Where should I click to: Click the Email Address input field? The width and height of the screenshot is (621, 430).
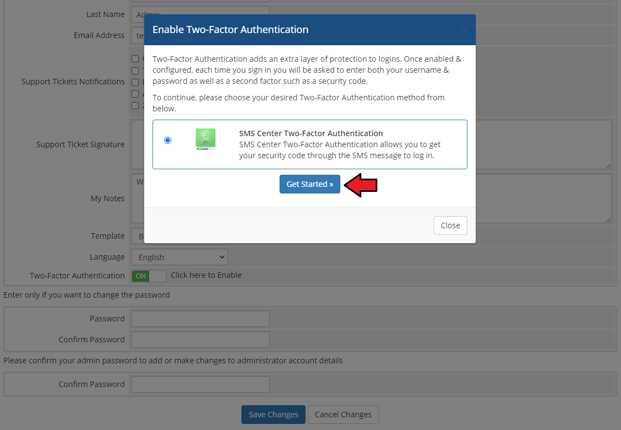coord(201,35)
